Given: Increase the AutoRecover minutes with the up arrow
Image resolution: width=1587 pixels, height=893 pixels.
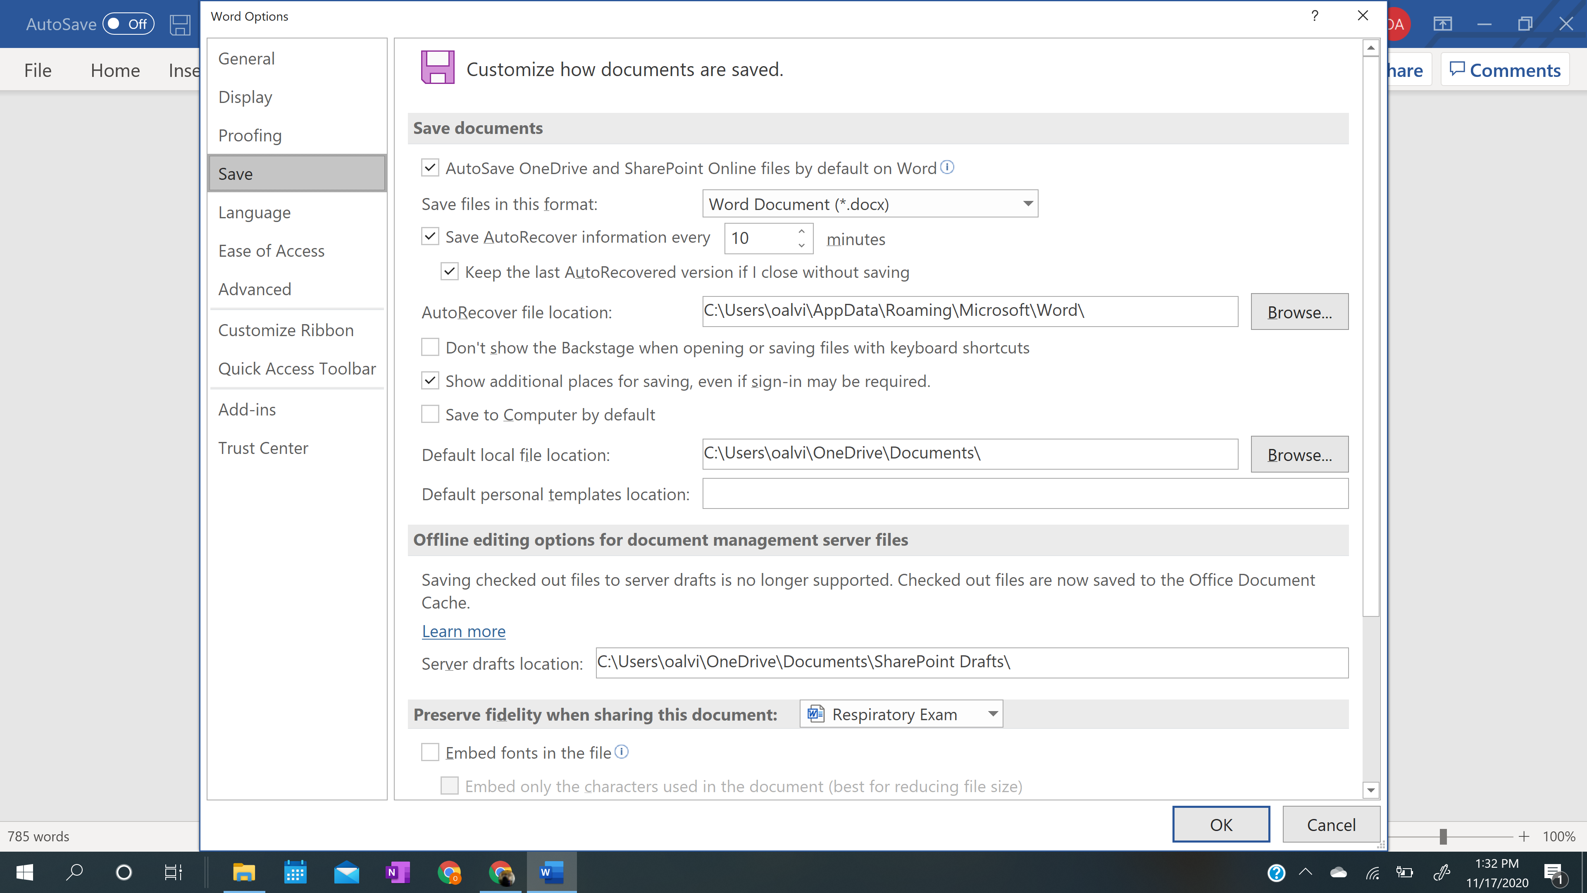Looking at the screenshot, I should 801,232.
